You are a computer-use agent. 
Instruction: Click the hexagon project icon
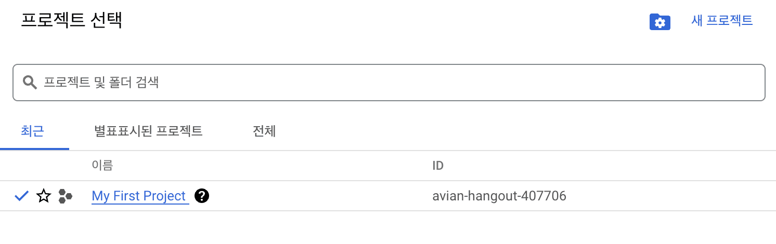tap(65, 196)
